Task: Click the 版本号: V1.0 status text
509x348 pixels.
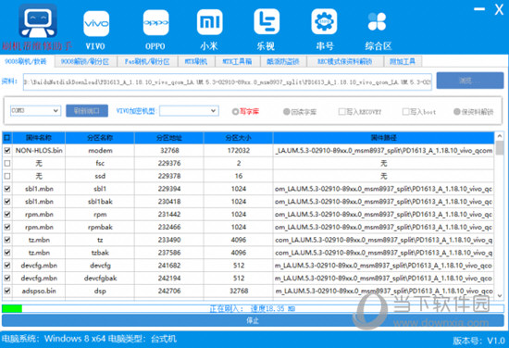Action: (x=479, y=341)
